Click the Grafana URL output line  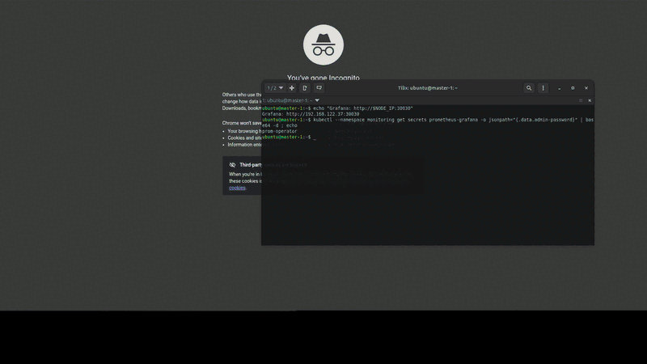tap(311, 114)
